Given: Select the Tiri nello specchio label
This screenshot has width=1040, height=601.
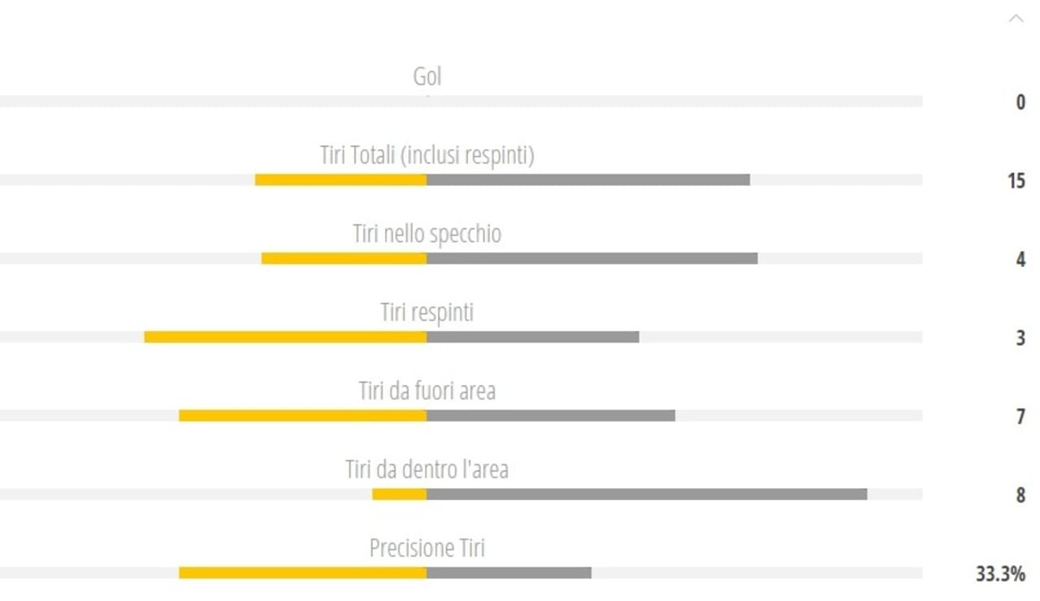Looking at the screenshot, I should [427, 234].
